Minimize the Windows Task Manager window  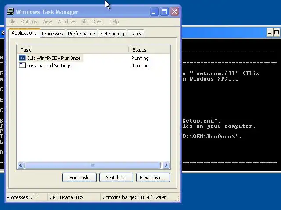(154, 12)
